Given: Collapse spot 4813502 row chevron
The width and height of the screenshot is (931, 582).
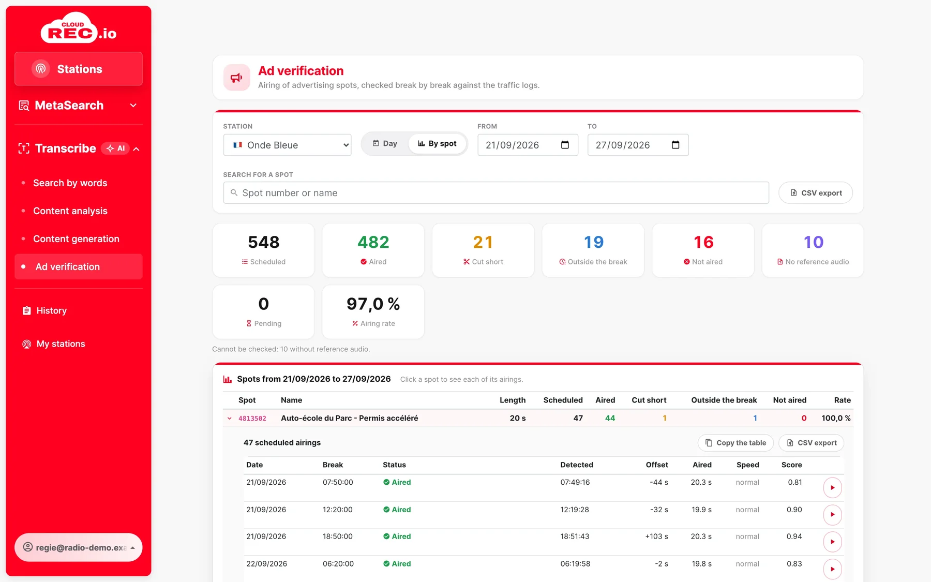Looking at the screenshot, I should (229, 419).
